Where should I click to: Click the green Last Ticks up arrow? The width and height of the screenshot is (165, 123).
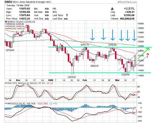tap(67, 15)
